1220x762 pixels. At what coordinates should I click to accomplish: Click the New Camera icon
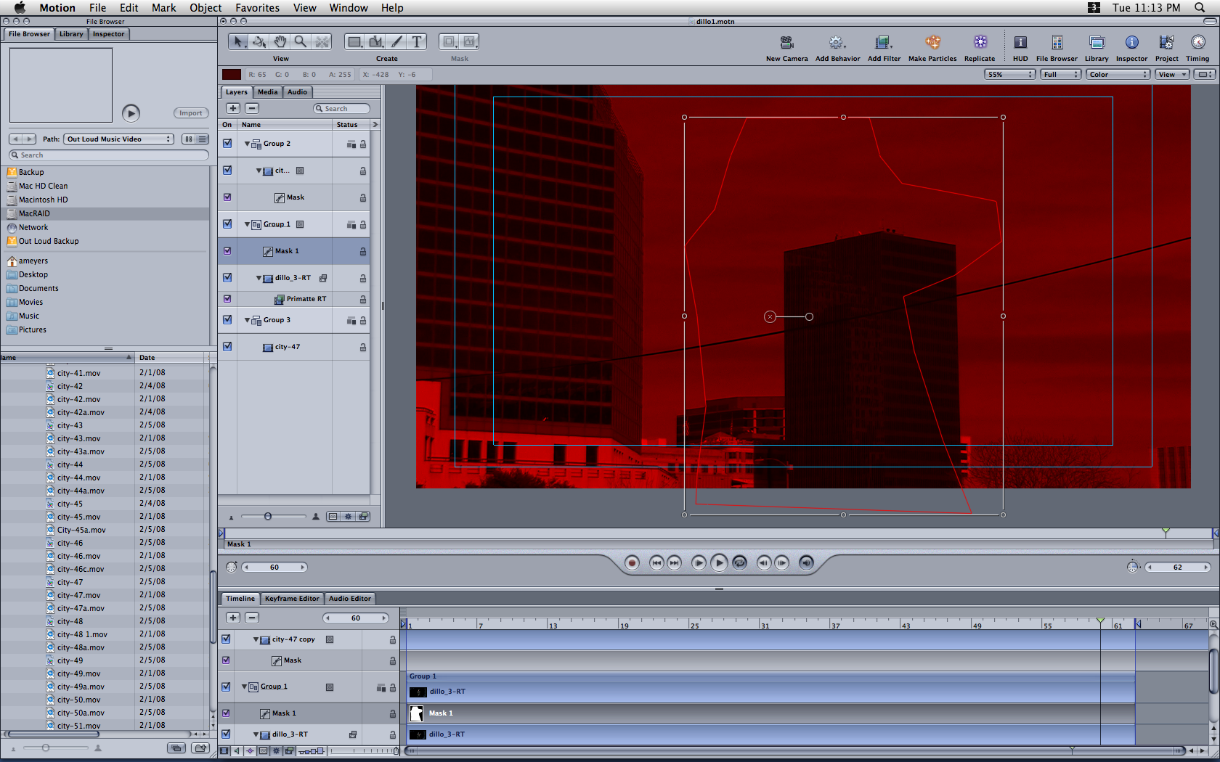[786, 43]
